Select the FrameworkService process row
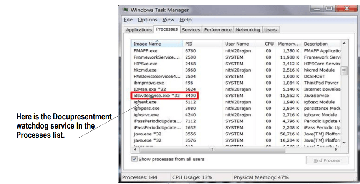The height and width of the screenshot is (184, 360). click(x=236, y=57)
